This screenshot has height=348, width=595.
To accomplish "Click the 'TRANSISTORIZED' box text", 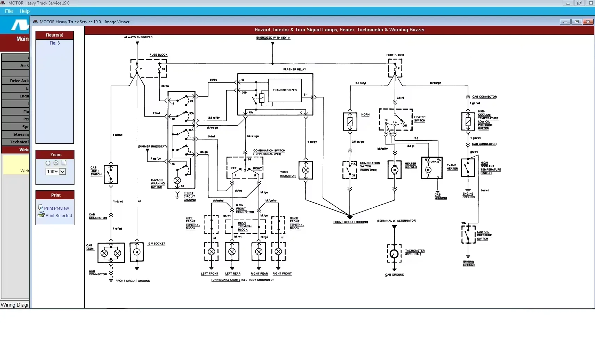I will click(285, 90).
